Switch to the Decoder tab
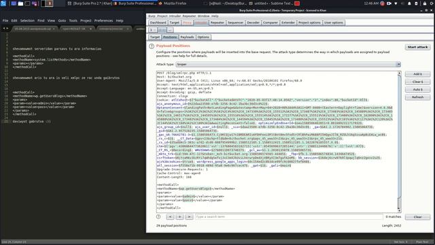Viewport: 435px width, 245px height. (x=253, y=22)
